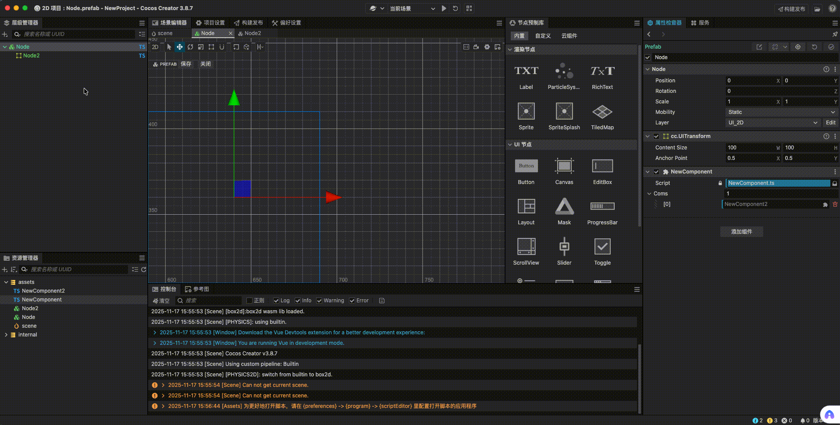Viewport: 840px width, 425px height.
Task: Select the Rect transform tool in scene toolbar
Action: click(211, 47)
